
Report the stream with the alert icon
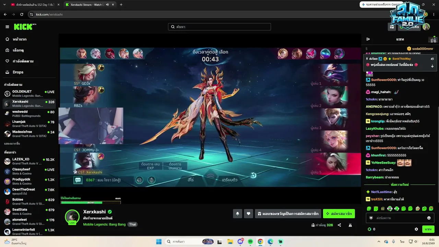click(350, 225)
